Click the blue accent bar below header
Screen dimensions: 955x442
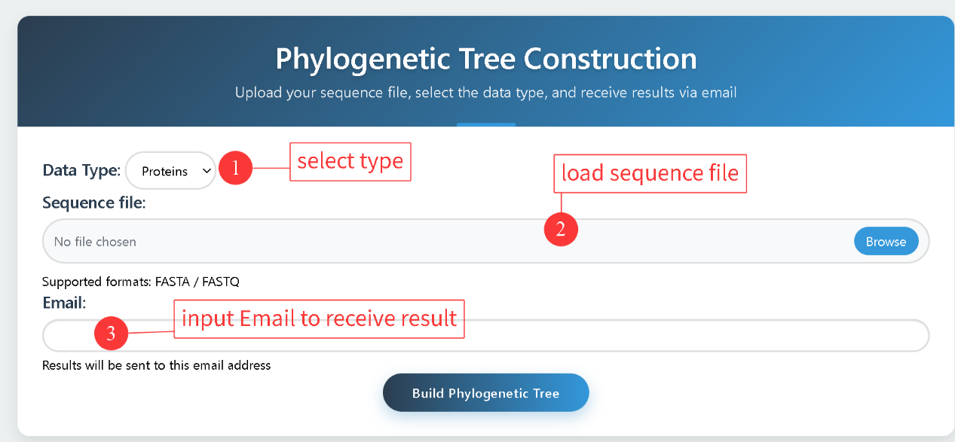pos(485,124)
